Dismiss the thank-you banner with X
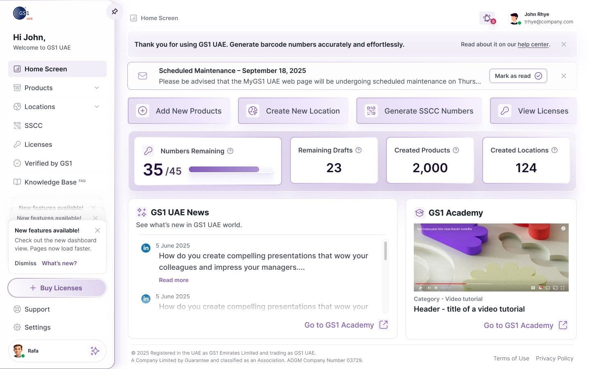 (x=564, y=44)
